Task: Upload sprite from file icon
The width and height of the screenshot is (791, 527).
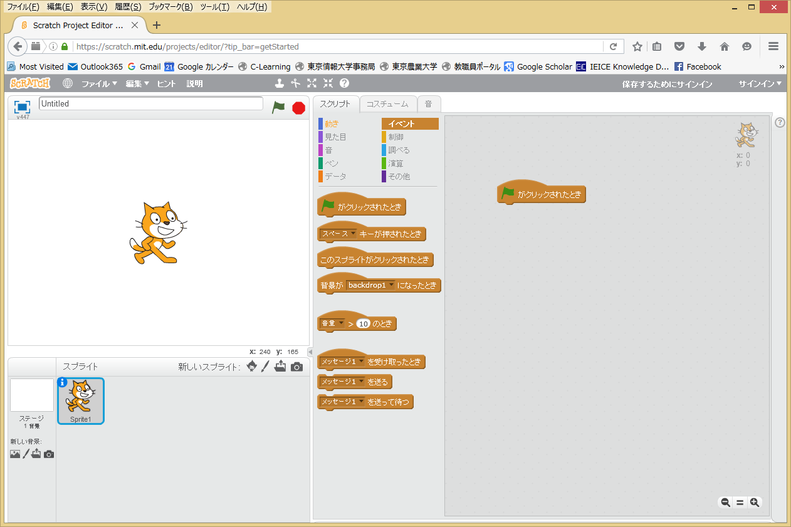Action: point(280,367)
